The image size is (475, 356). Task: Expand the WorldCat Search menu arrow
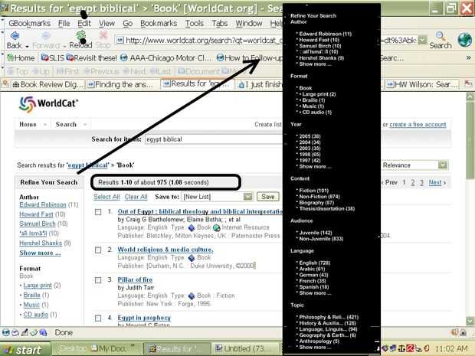(x=85, y=125)
